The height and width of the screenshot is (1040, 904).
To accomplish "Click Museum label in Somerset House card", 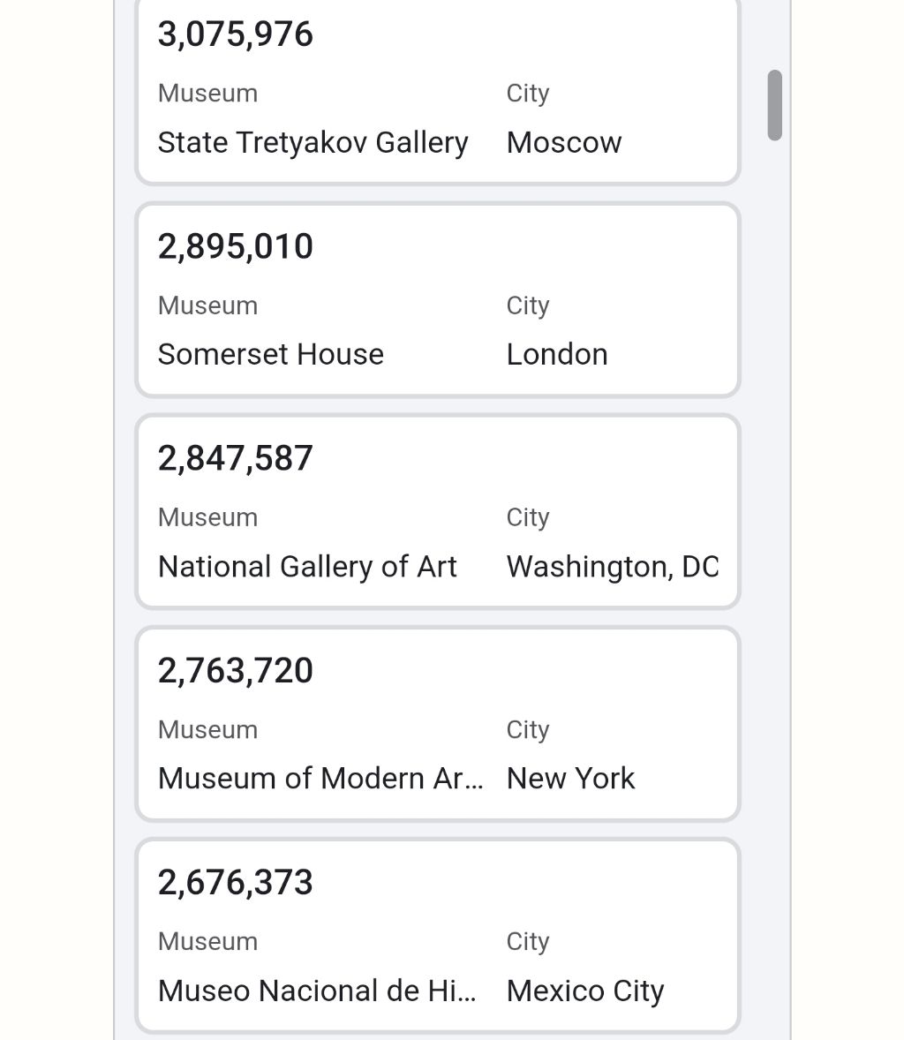I will (207, 305).
